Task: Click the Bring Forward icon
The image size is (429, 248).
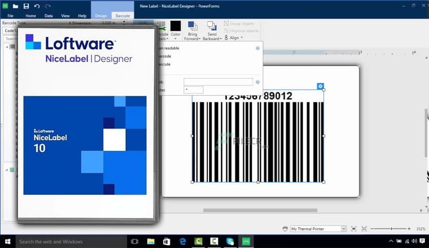Action: pyautogui.click(x=192, y=26)
